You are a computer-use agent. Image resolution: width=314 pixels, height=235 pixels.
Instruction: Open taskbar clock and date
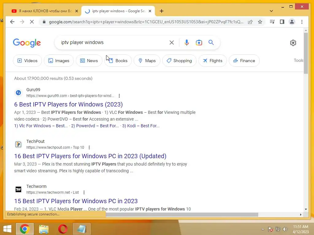[301, 229]
